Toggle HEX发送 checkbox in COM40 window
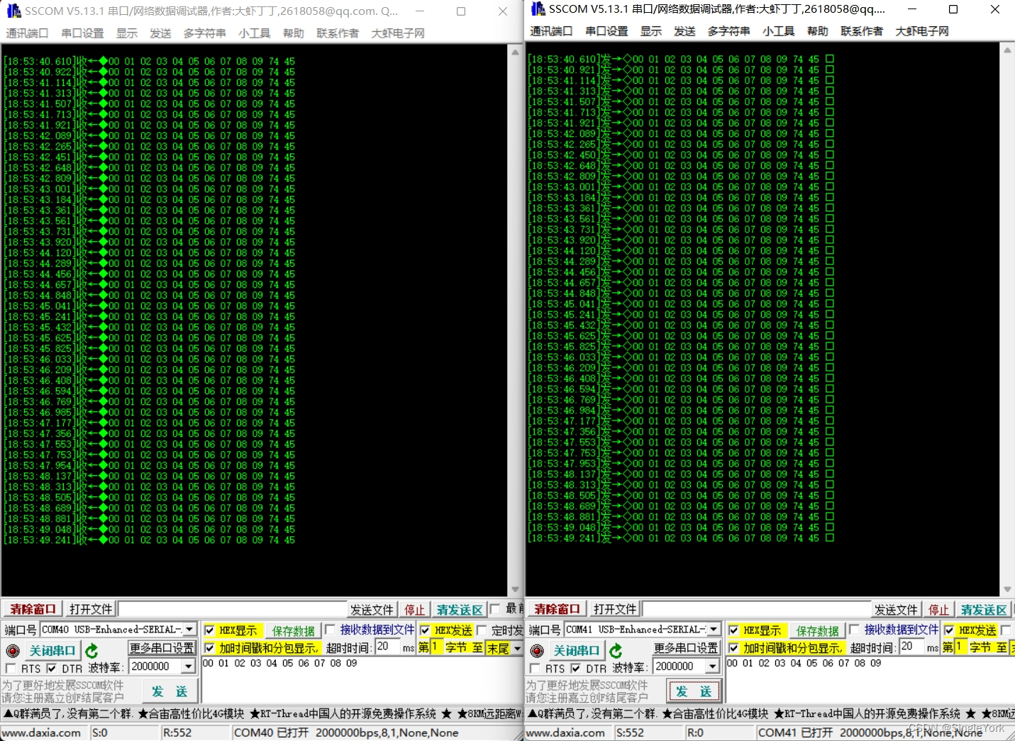This screenshot has height=741, width=1015. [425, 630]
